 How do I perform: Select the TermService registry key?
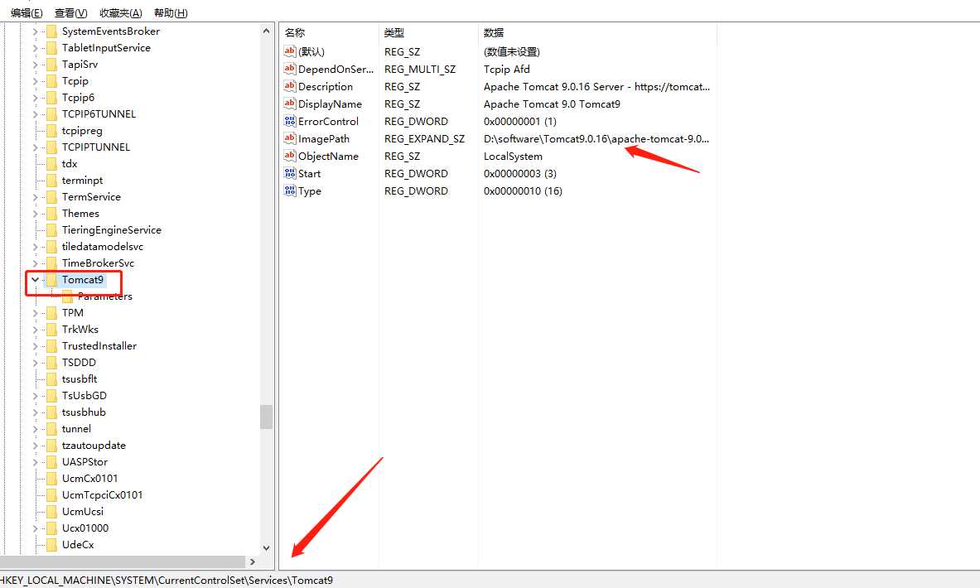pyautogui.click(x=92, y=196)
